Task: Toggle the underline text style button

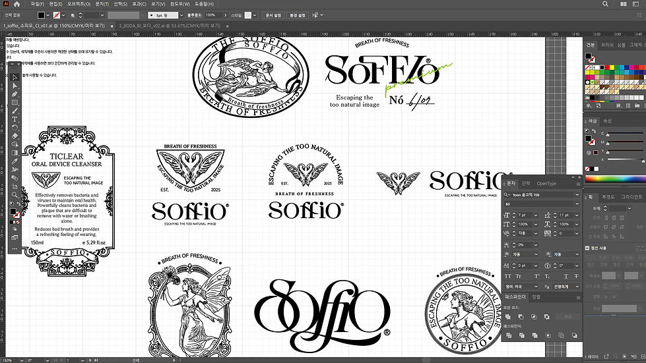Action: [565, 276]
